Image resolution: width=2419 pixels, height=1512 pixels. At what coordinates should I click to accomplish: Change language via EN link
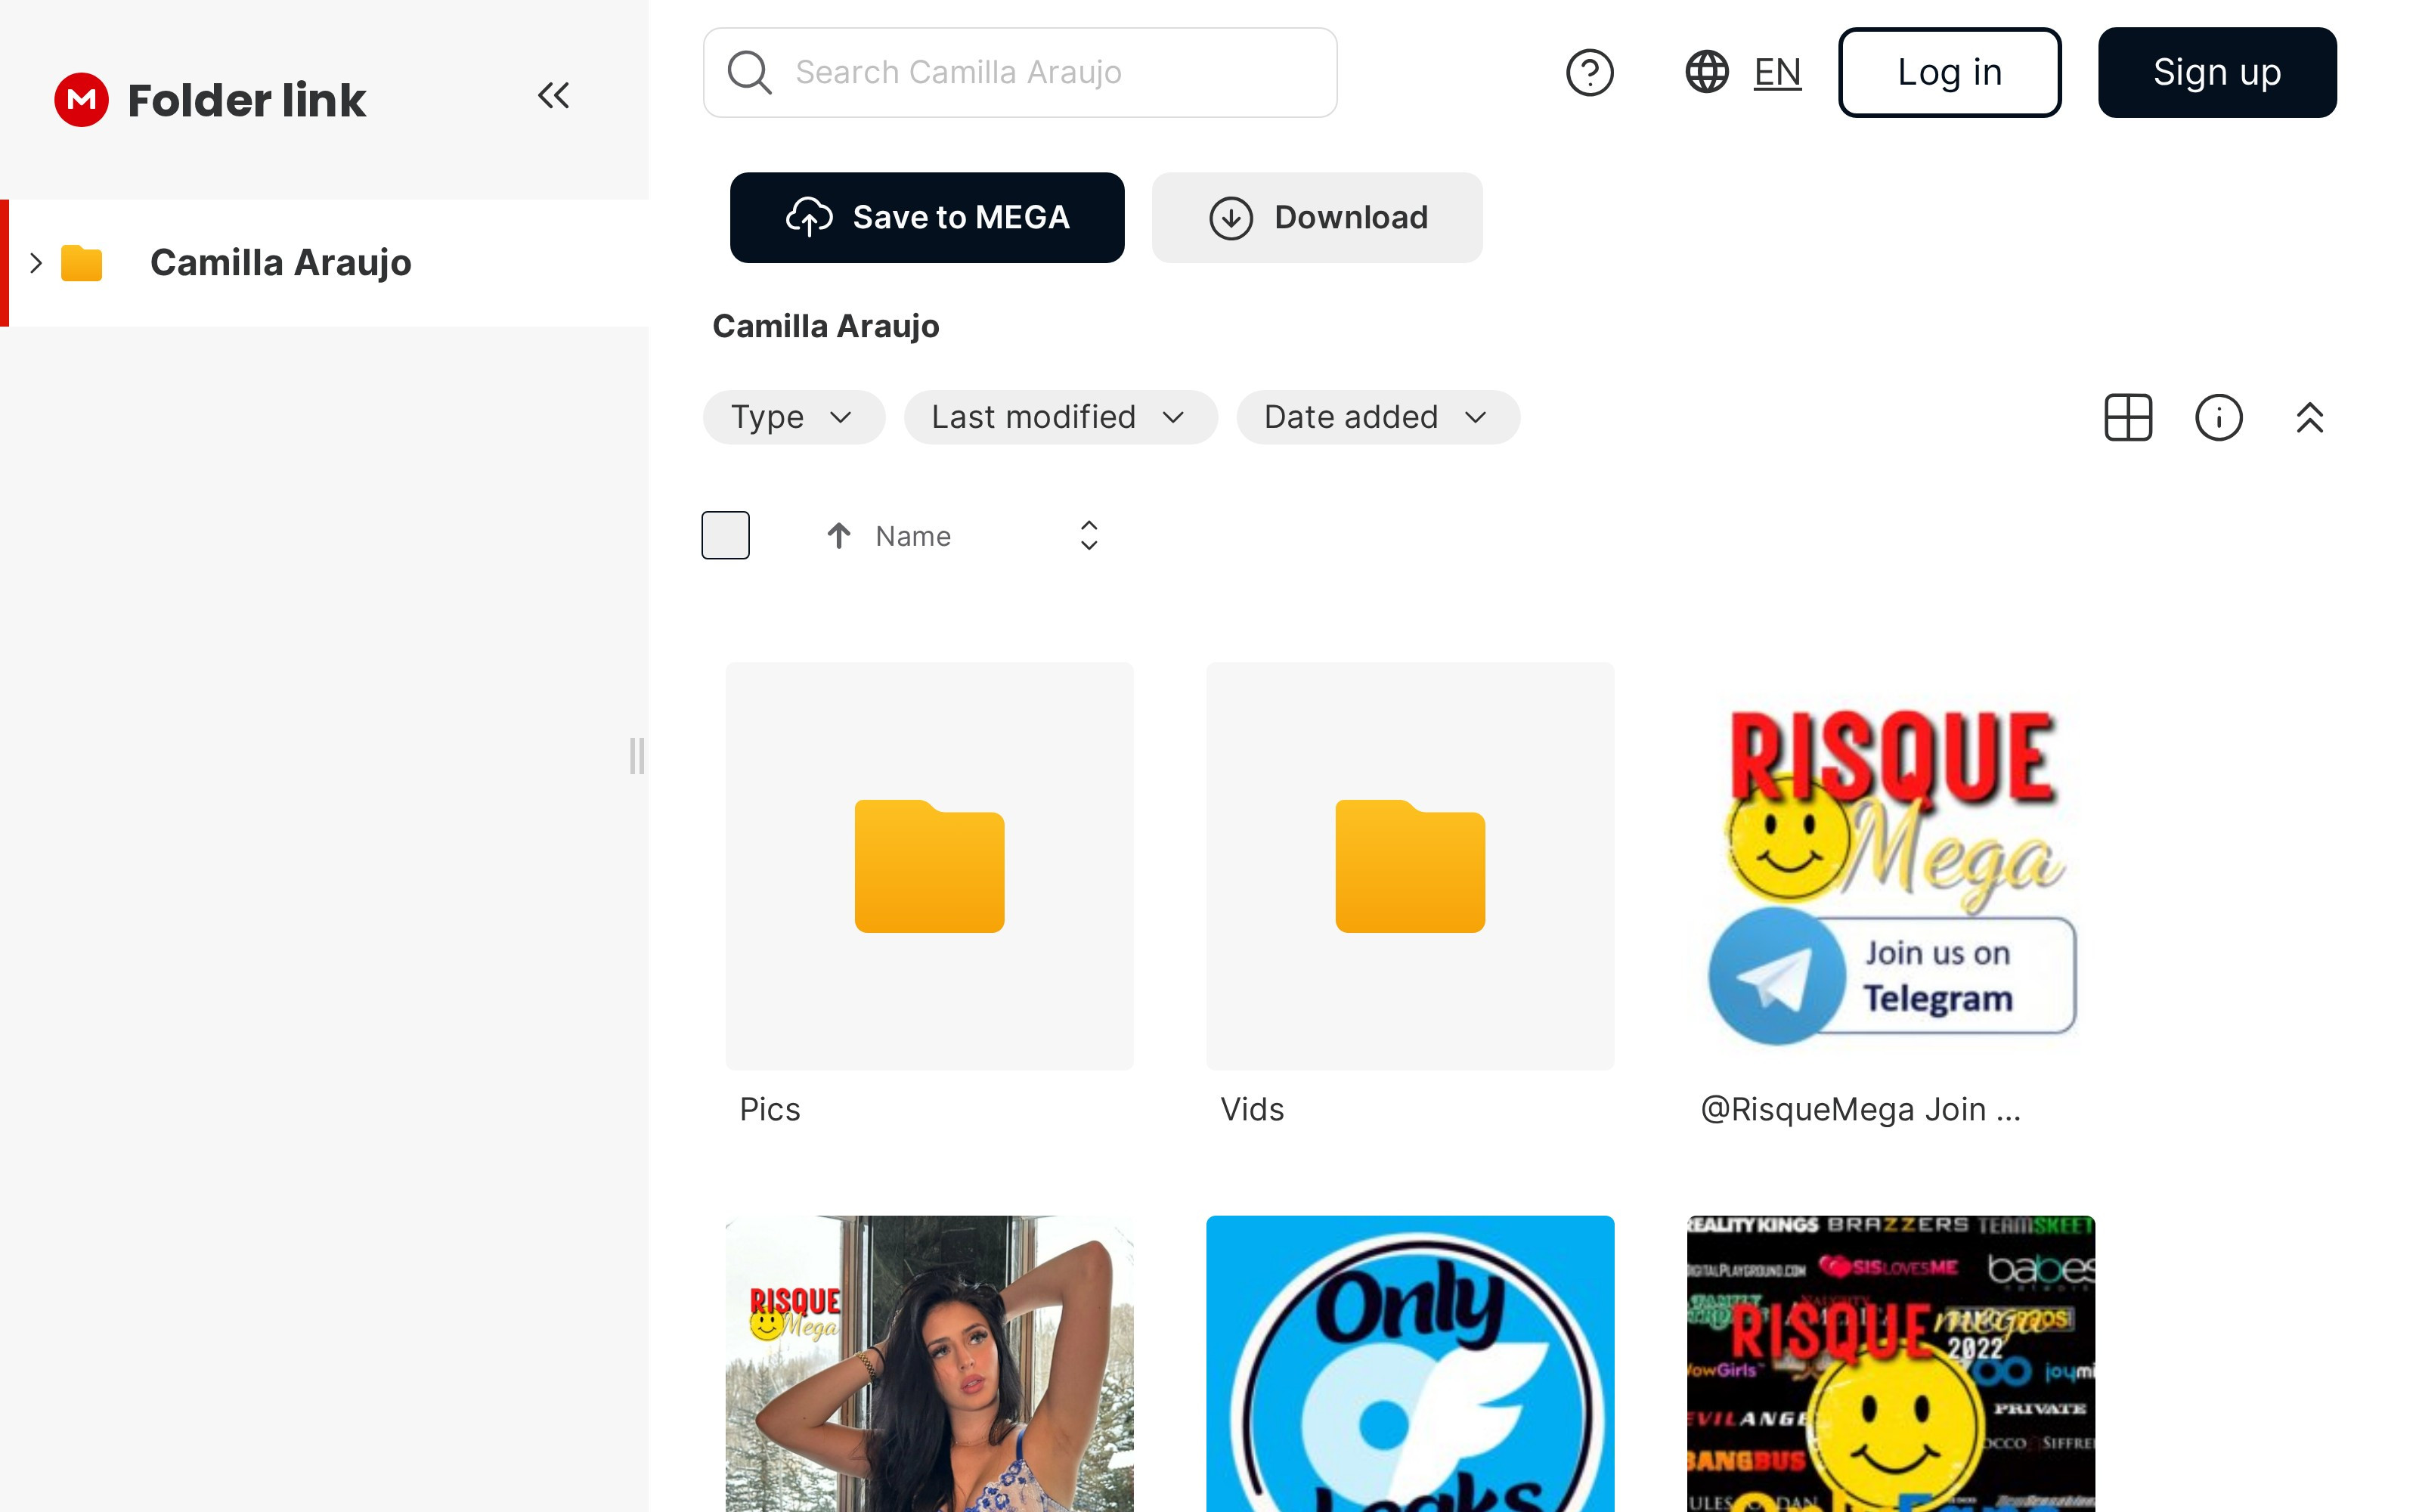tap(1777, 72)
